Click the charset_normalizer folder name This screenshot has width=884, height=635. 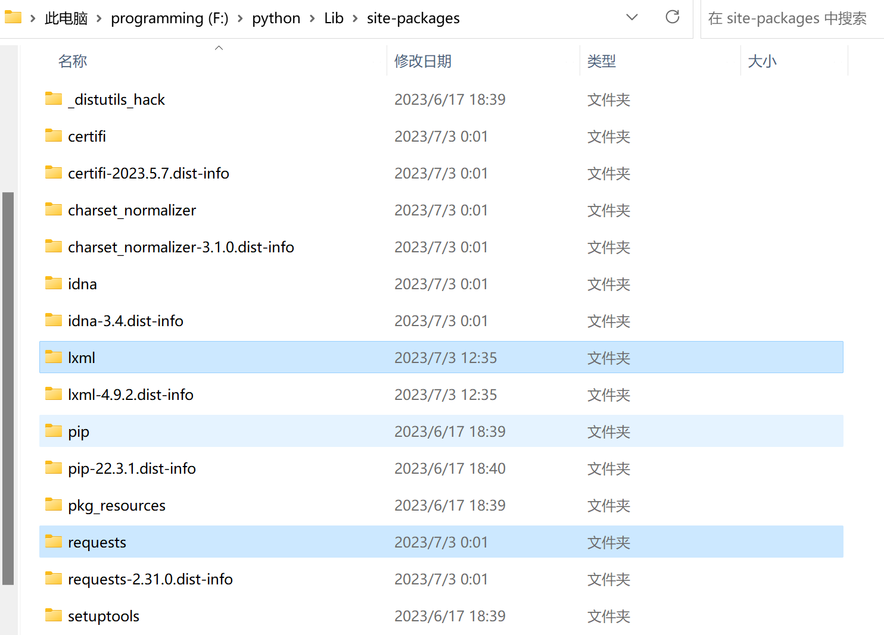[x=132, y=211]
